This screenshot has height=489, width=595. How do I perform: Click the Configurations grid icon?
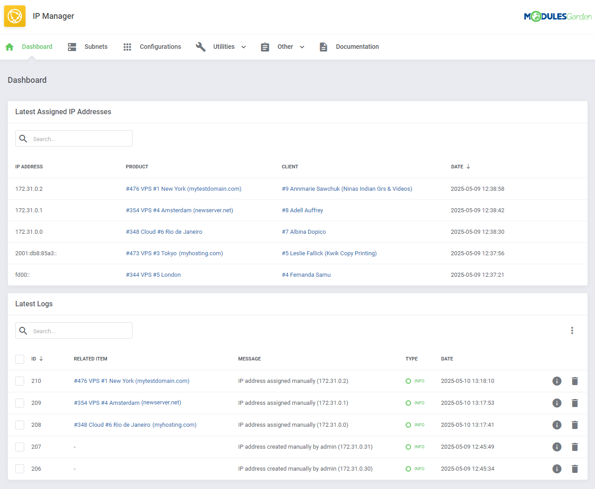click(x=128, y=47)
